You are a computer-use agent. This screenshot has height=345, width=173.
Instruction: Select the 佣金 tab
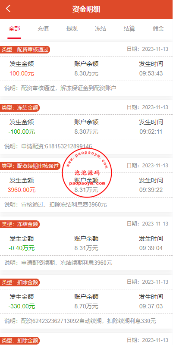158,28
